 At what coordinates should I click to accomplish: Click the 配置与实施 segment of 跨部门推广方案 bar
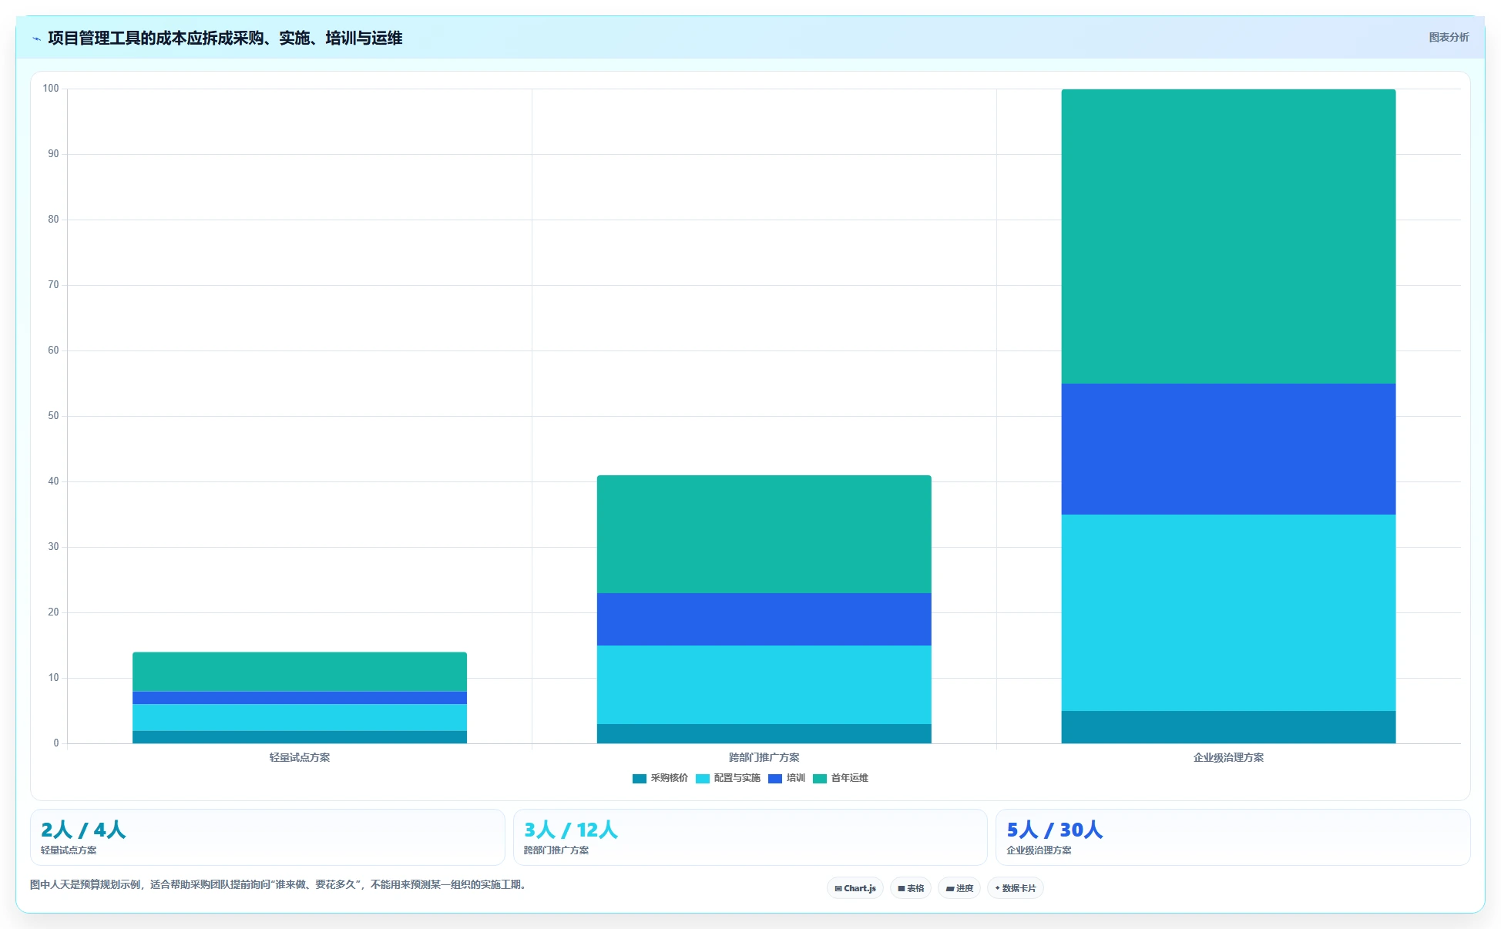click(764, 685)
